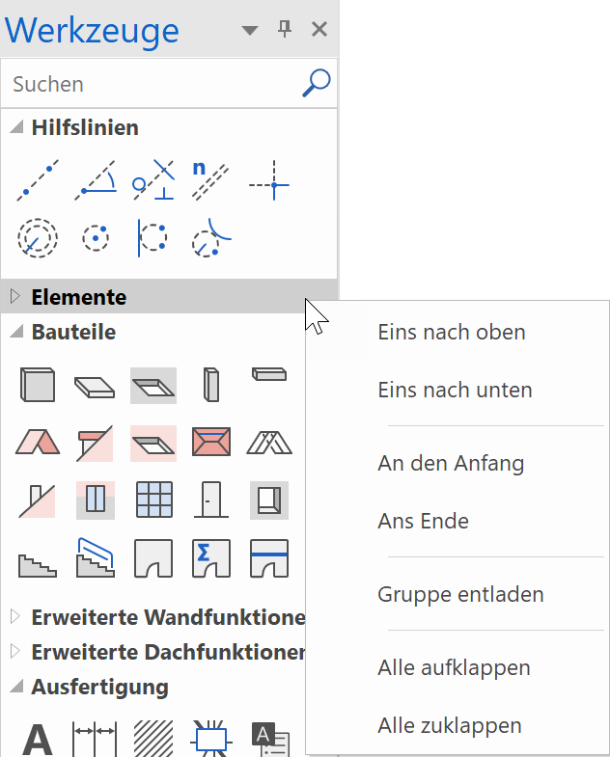Select the parallel guidelines tool
The image size is (610, 757).
pyautogui.click(x=210, y=180)
